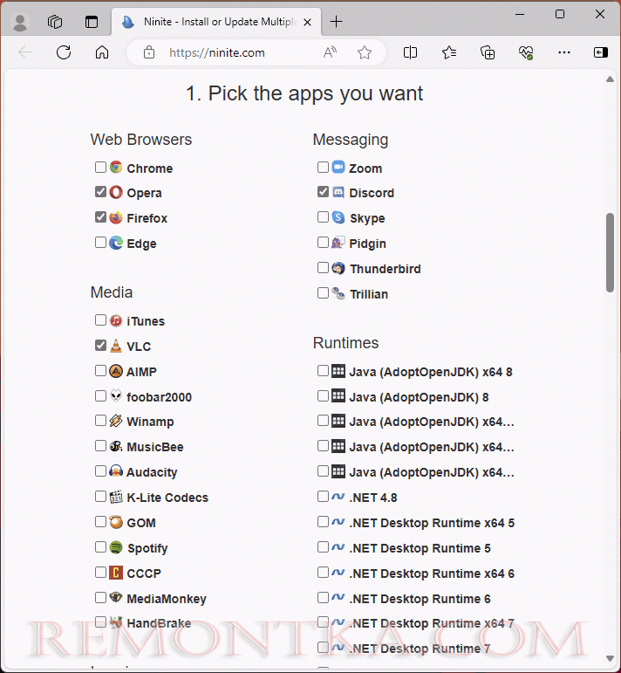Check the MusicBee checkbox

[100, 446]
